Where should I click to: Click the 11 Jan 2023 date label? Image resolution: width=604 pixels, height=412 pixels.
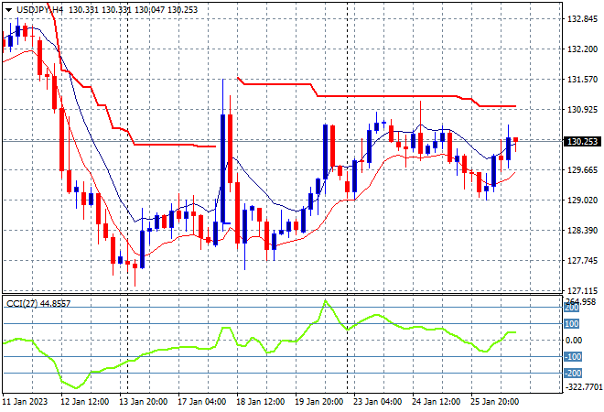tap(25, 402)
